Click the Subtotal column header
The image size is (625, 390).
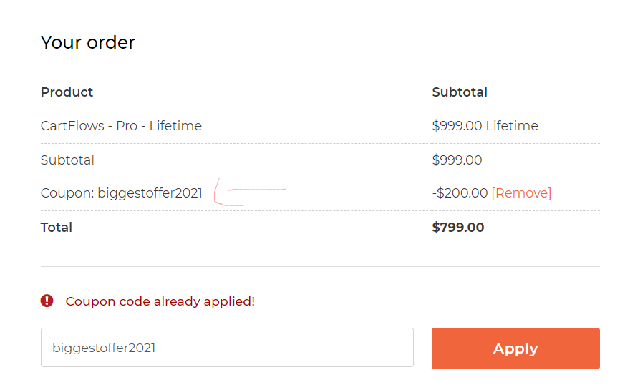(460, 92)
